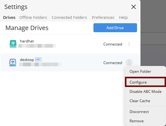Open the Connected Folders tab
This screenshot has height=126, width=166.
coord(69,17)
